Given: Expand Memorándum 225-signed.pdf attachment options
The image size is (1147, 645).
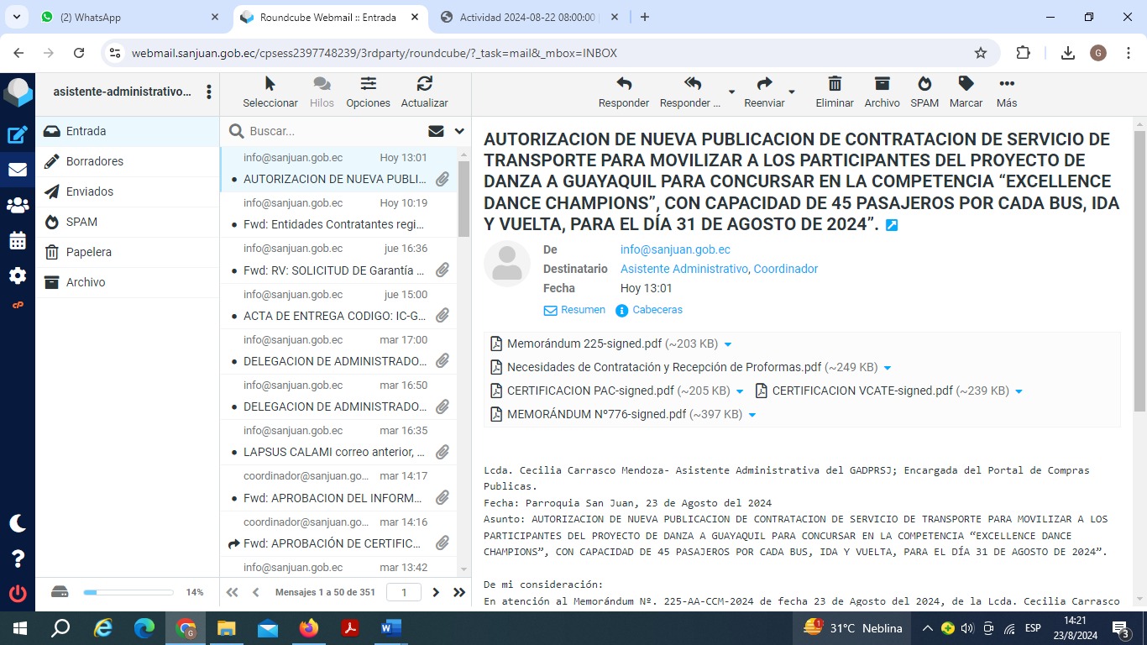Looking at the screenshot, I should click(x=728, y=344).
